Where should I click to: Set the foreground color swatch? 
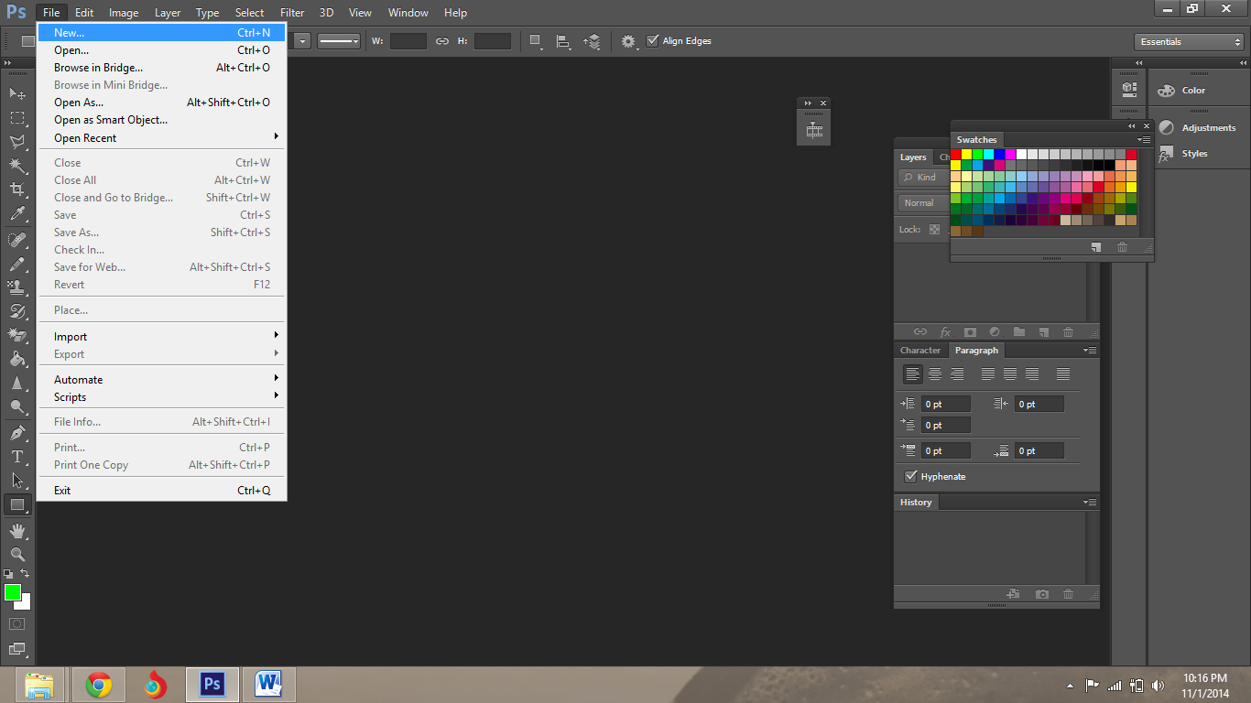point(12,592)
